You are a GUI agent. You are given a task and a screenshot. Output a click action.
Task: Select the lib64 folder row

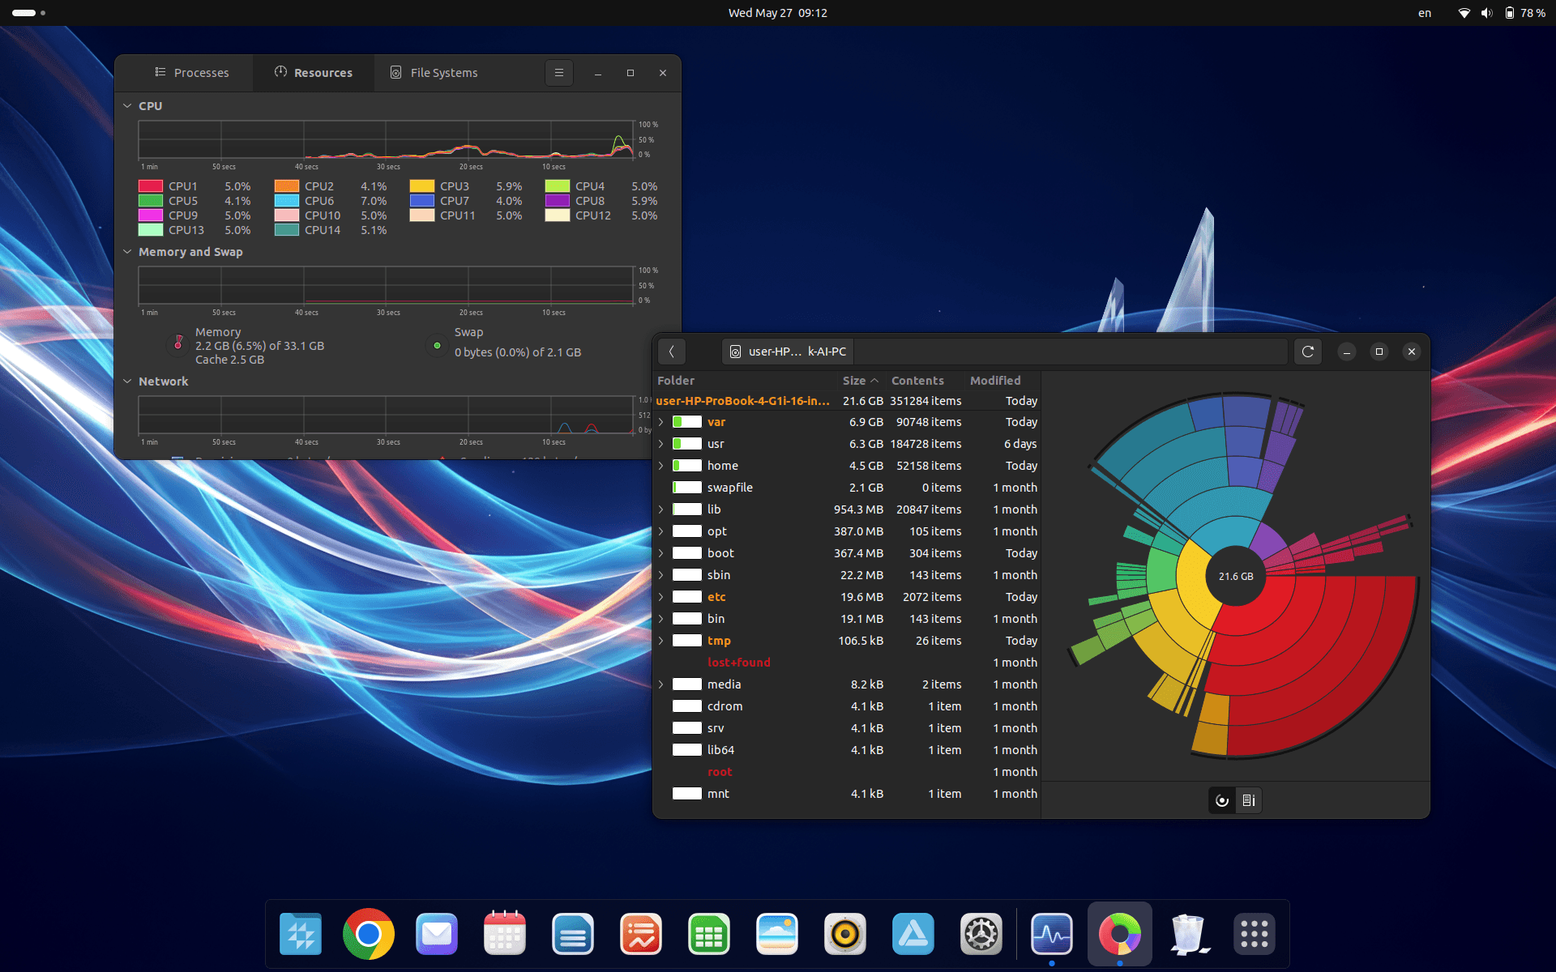click(847, 750)
